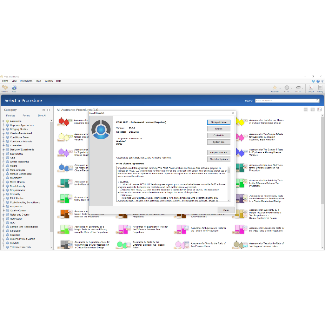Click the procedures list scrollbar down arrow
Viewport: 325px width, 325px height.
[322, 248]
